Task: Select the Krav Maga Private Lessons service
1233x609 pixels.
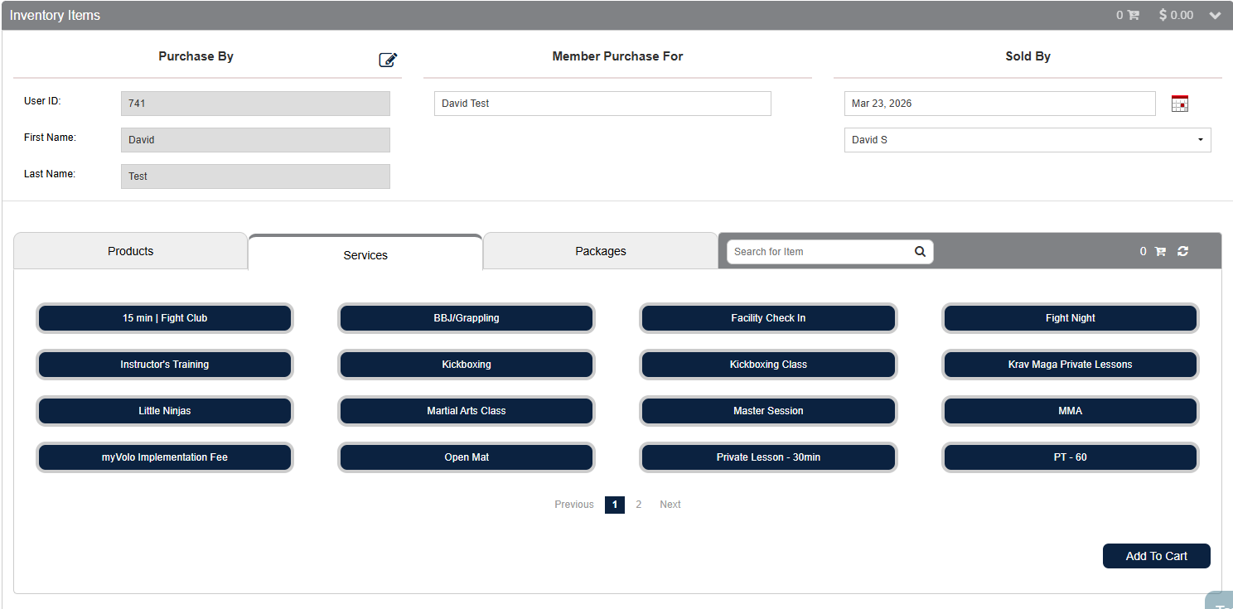Action: pos(1070,365)
